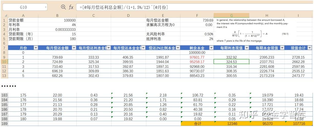Open filter dropdown for 月份 column
Image resolution: width=314 pixels, height=127 pixels.
pyautogui.click(x=36, y=48)
